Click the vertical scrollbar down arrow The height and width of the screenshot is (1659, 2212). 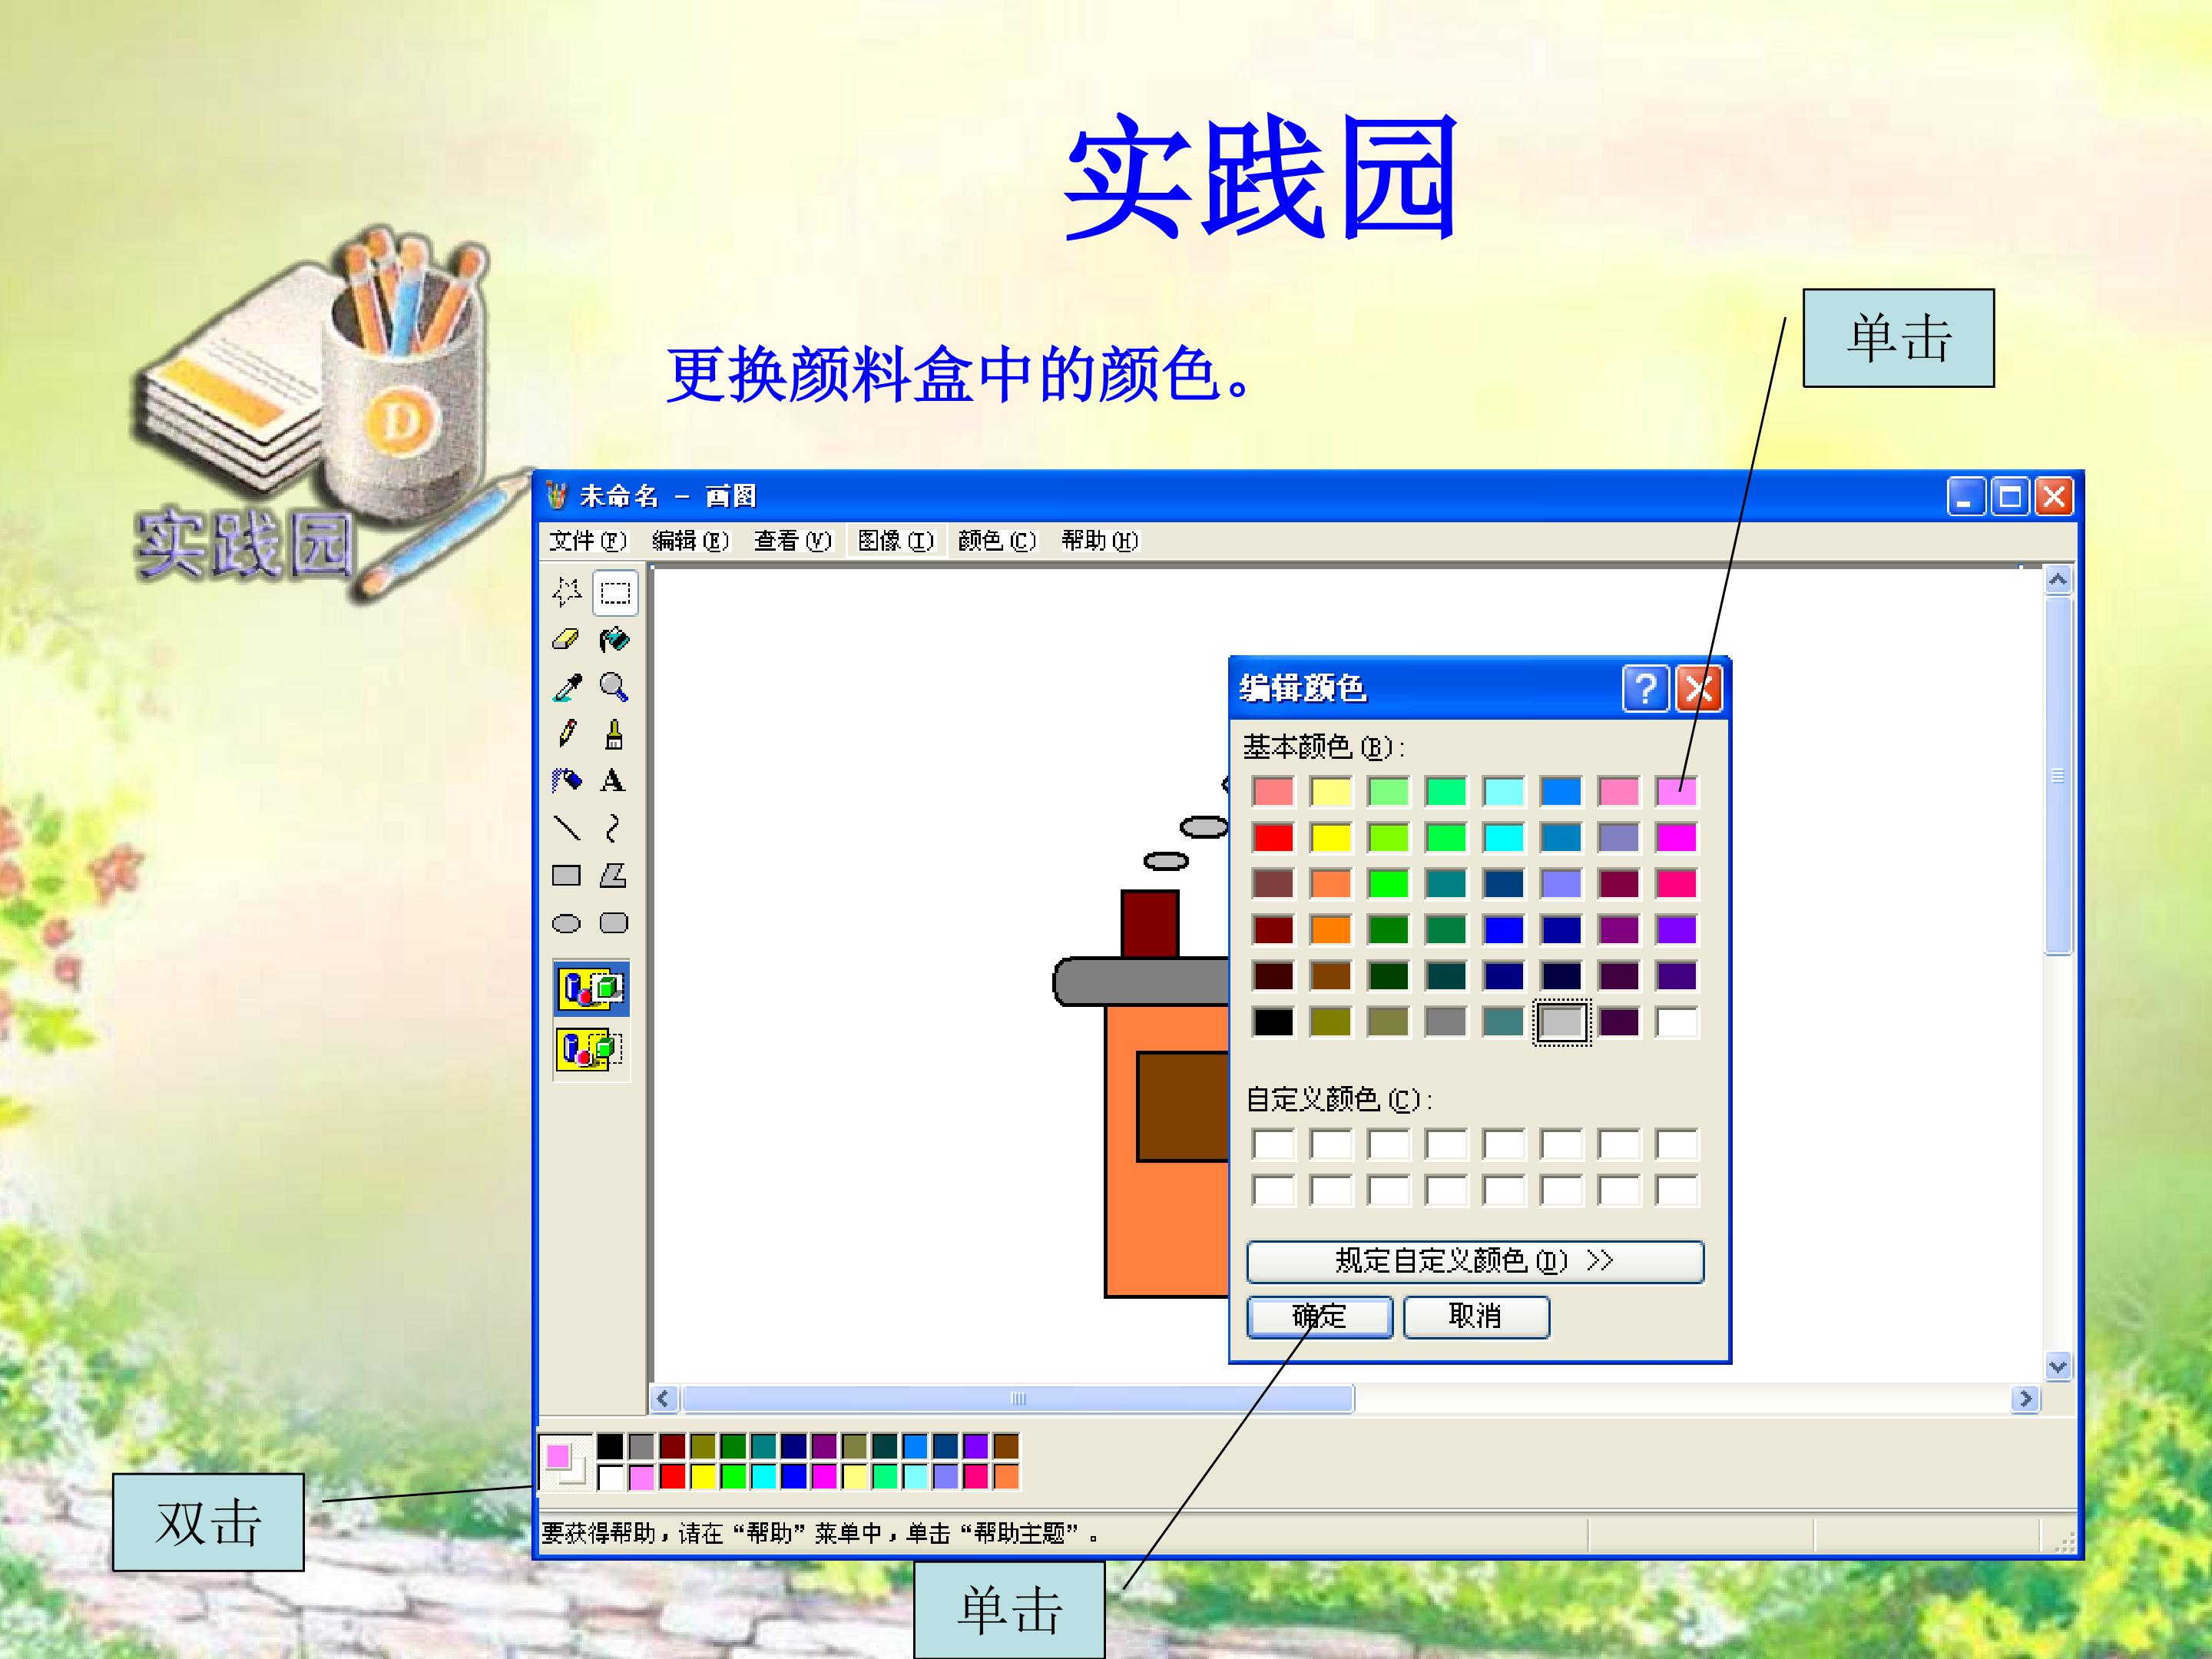pyautogui.click(x=2057, y=1366)
